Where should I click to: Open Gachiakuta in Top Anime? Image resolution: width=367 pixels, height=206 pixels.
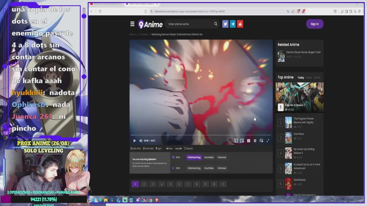299,180
